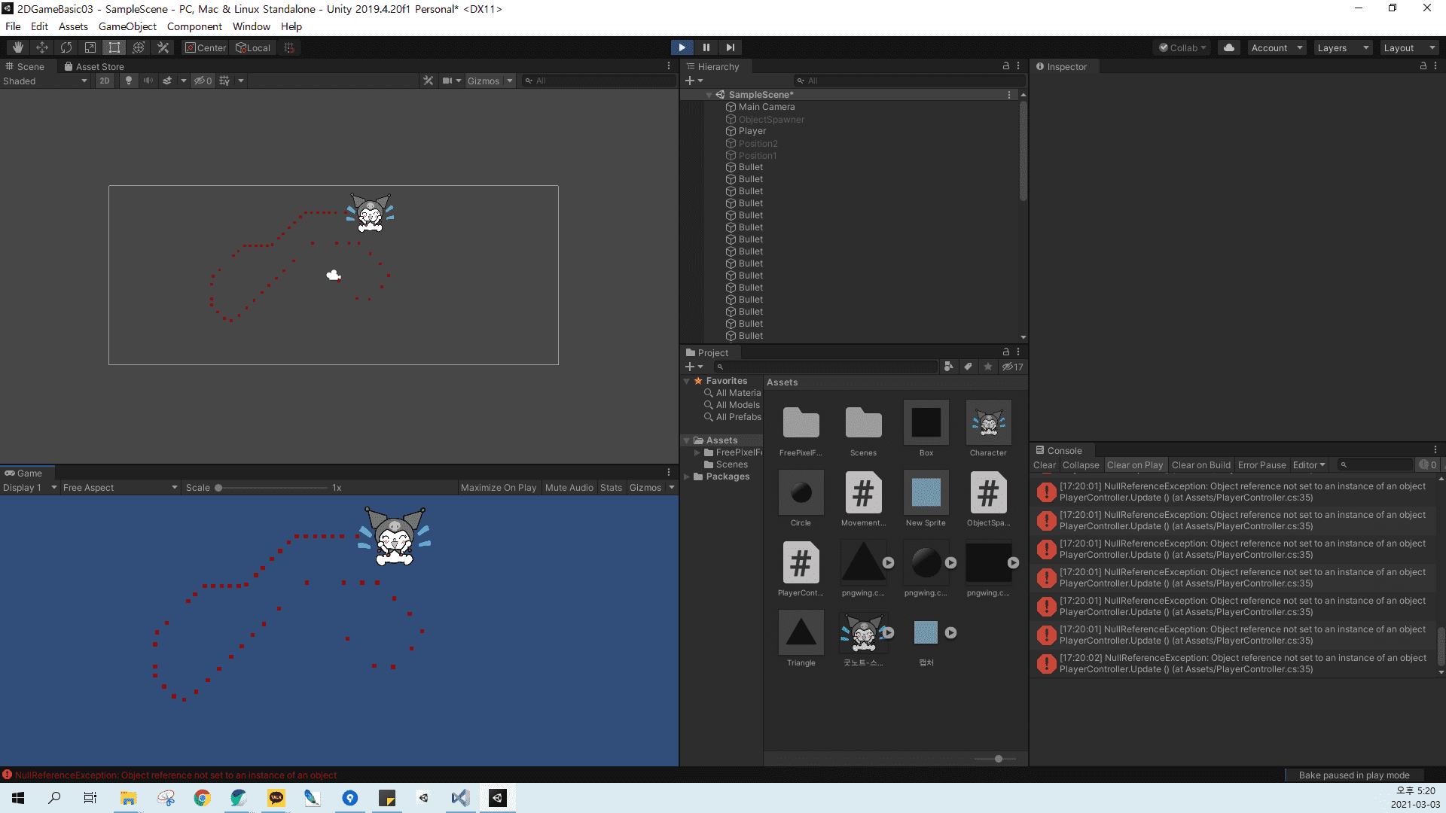Click the Stats button in Game view
Viewport: 1446px width, 813px height.
[x=611, y=487]
